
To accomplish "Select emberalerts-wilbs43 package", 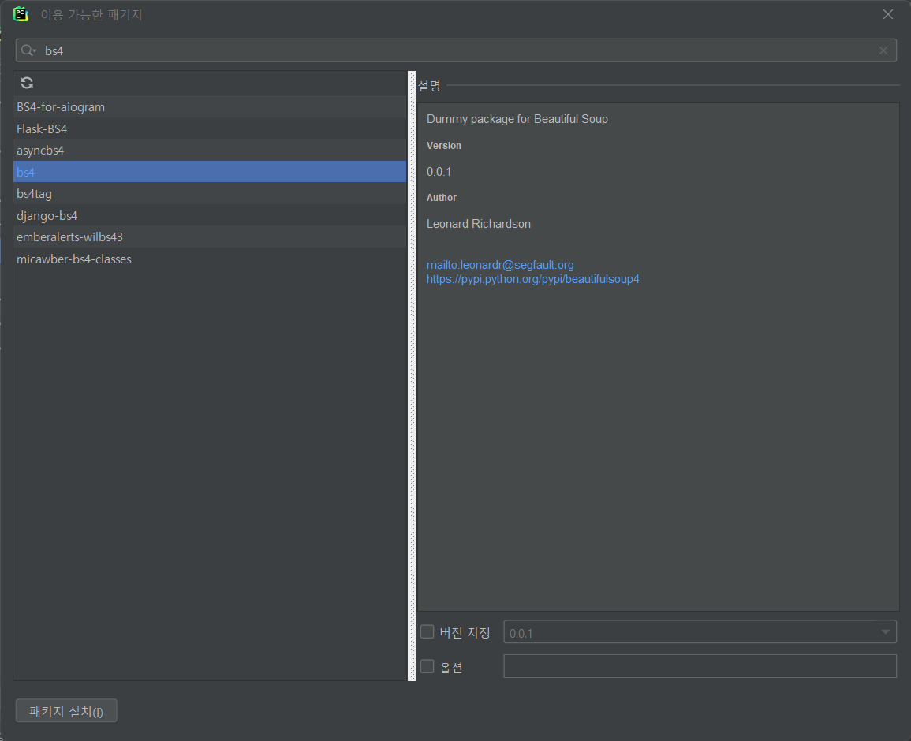I will tap(210, 237).
